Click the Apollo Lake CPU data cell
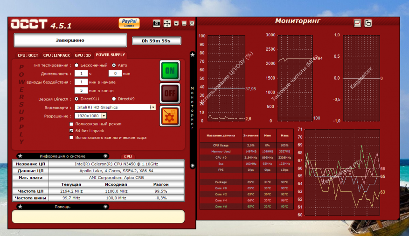The width and height of the screenshot is (409, 236). [x=116, y=171]
